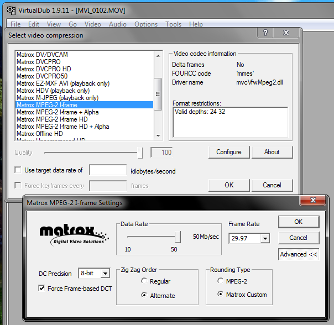
Task: Open the Edit menu
Action: click(x=34, y=24)
